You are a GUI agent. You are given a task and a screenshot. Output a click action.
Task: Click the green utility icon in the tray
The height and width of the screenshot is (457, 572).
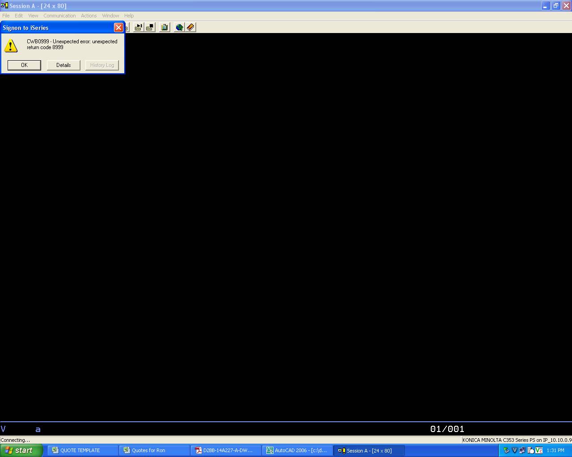(x=506, y=451)
